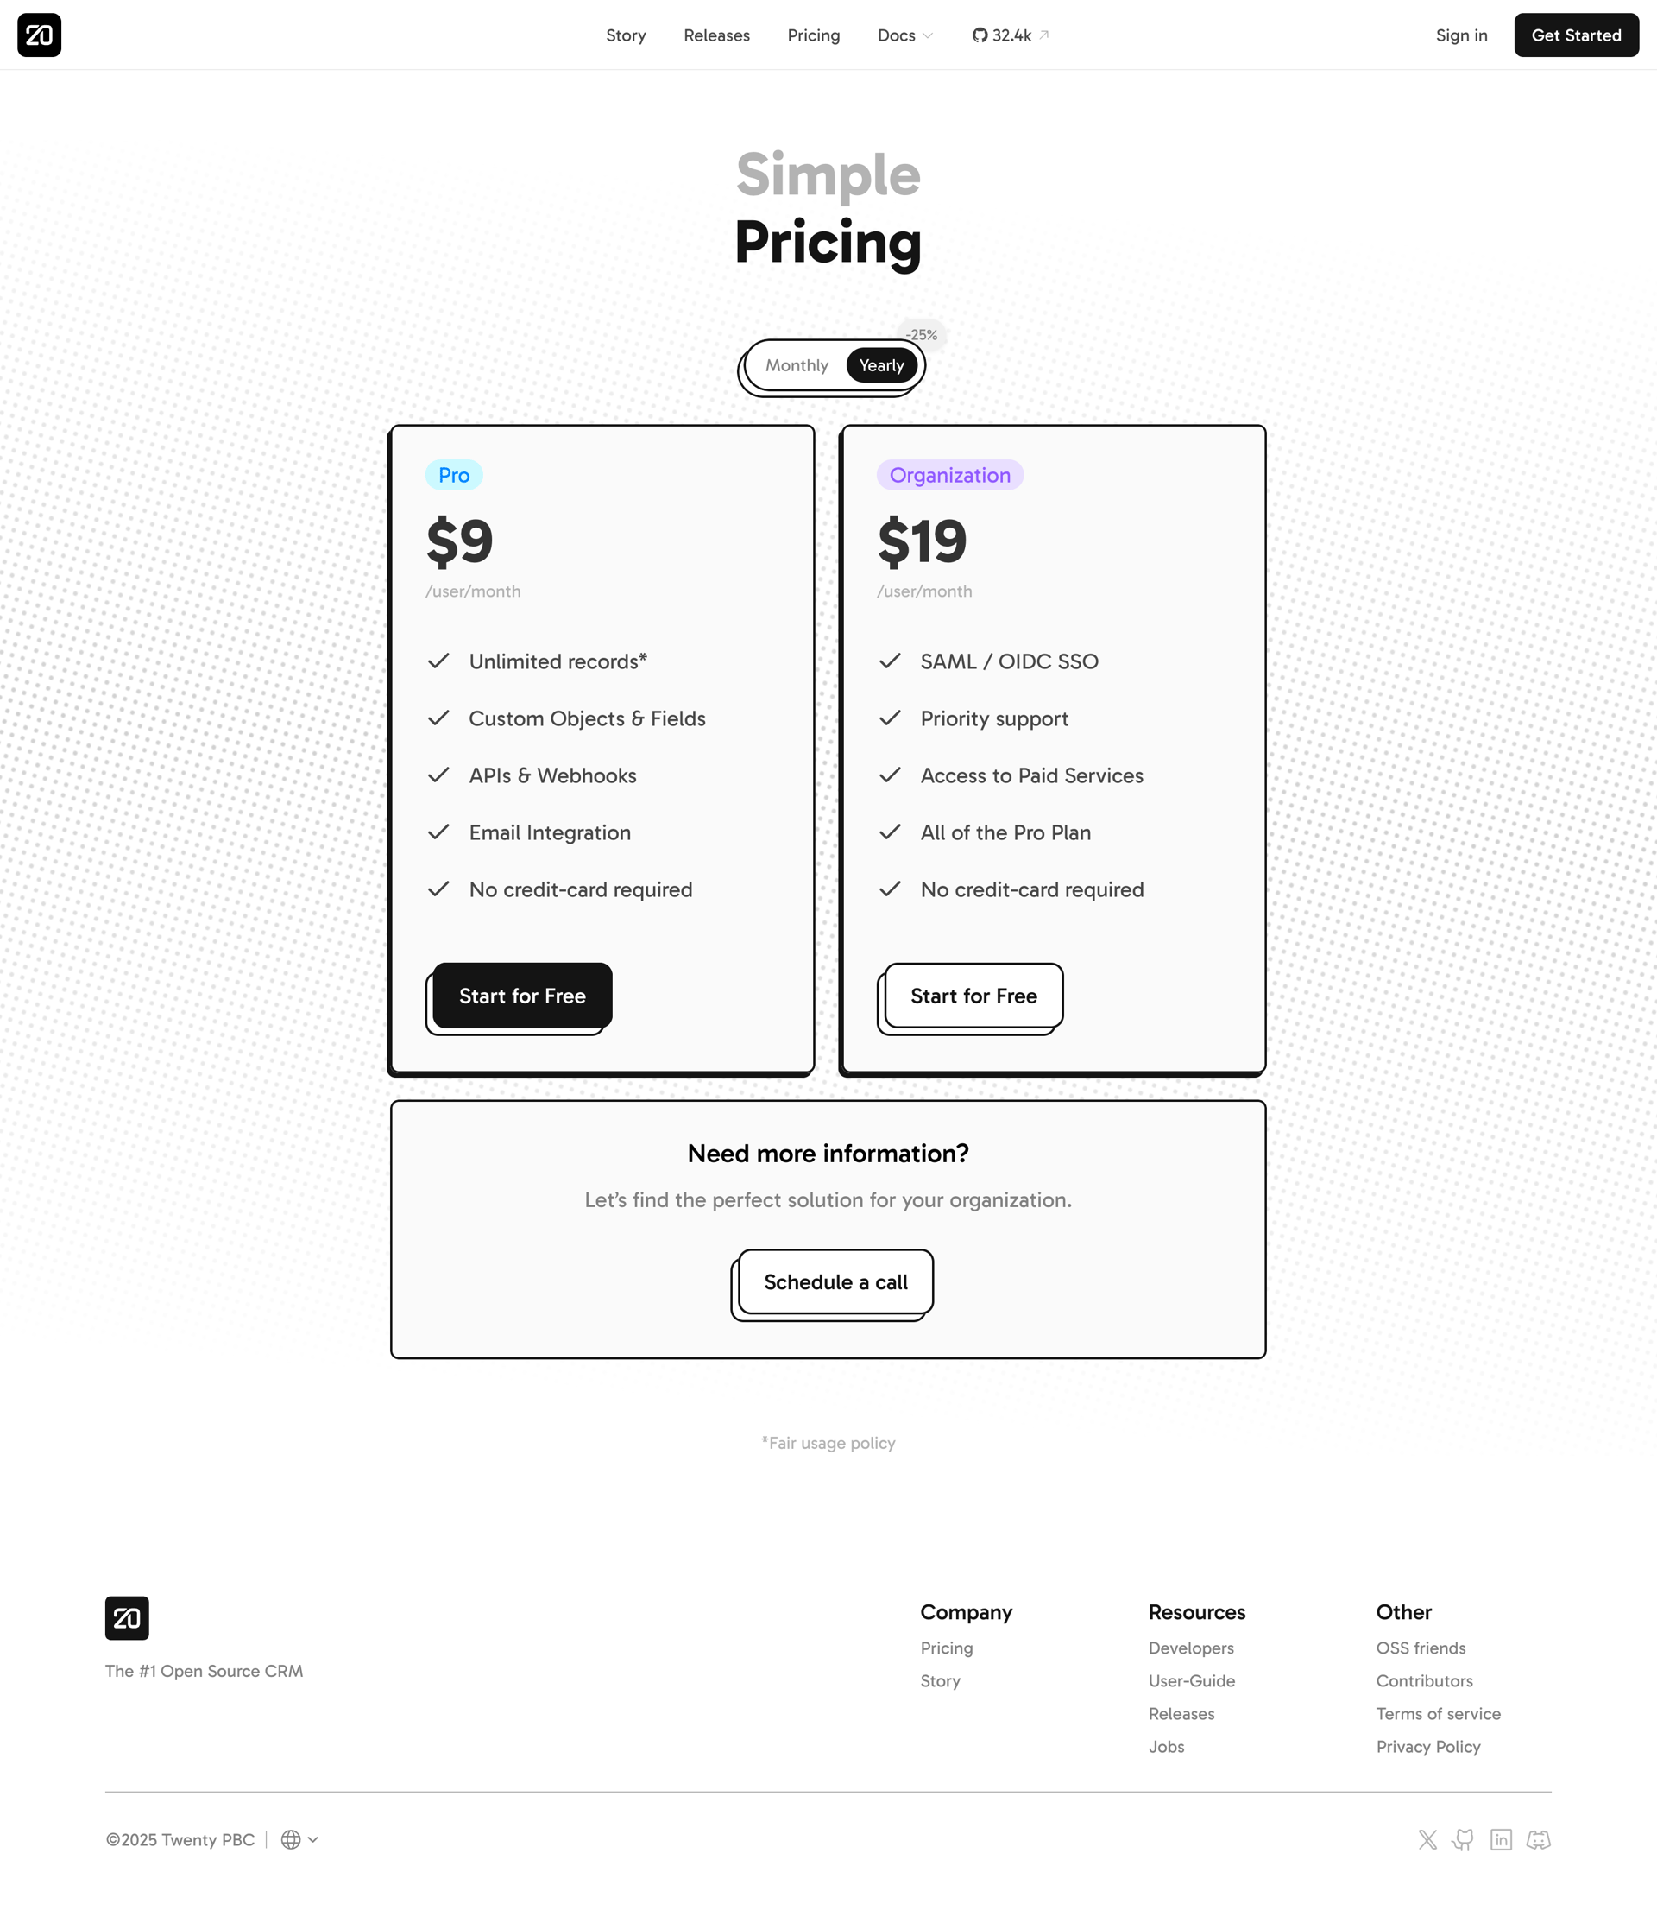Open the Privacy Policy footer link
Viewport: 1657px width, 1923px height.
1427,1747
